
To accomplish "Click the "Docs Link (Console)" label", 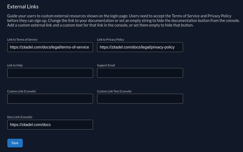I will point(20,117).
